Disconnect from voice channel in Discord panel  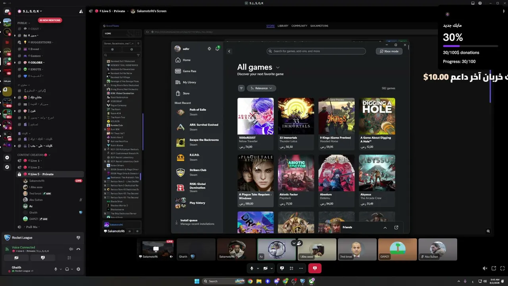click(x=78, y=249)
